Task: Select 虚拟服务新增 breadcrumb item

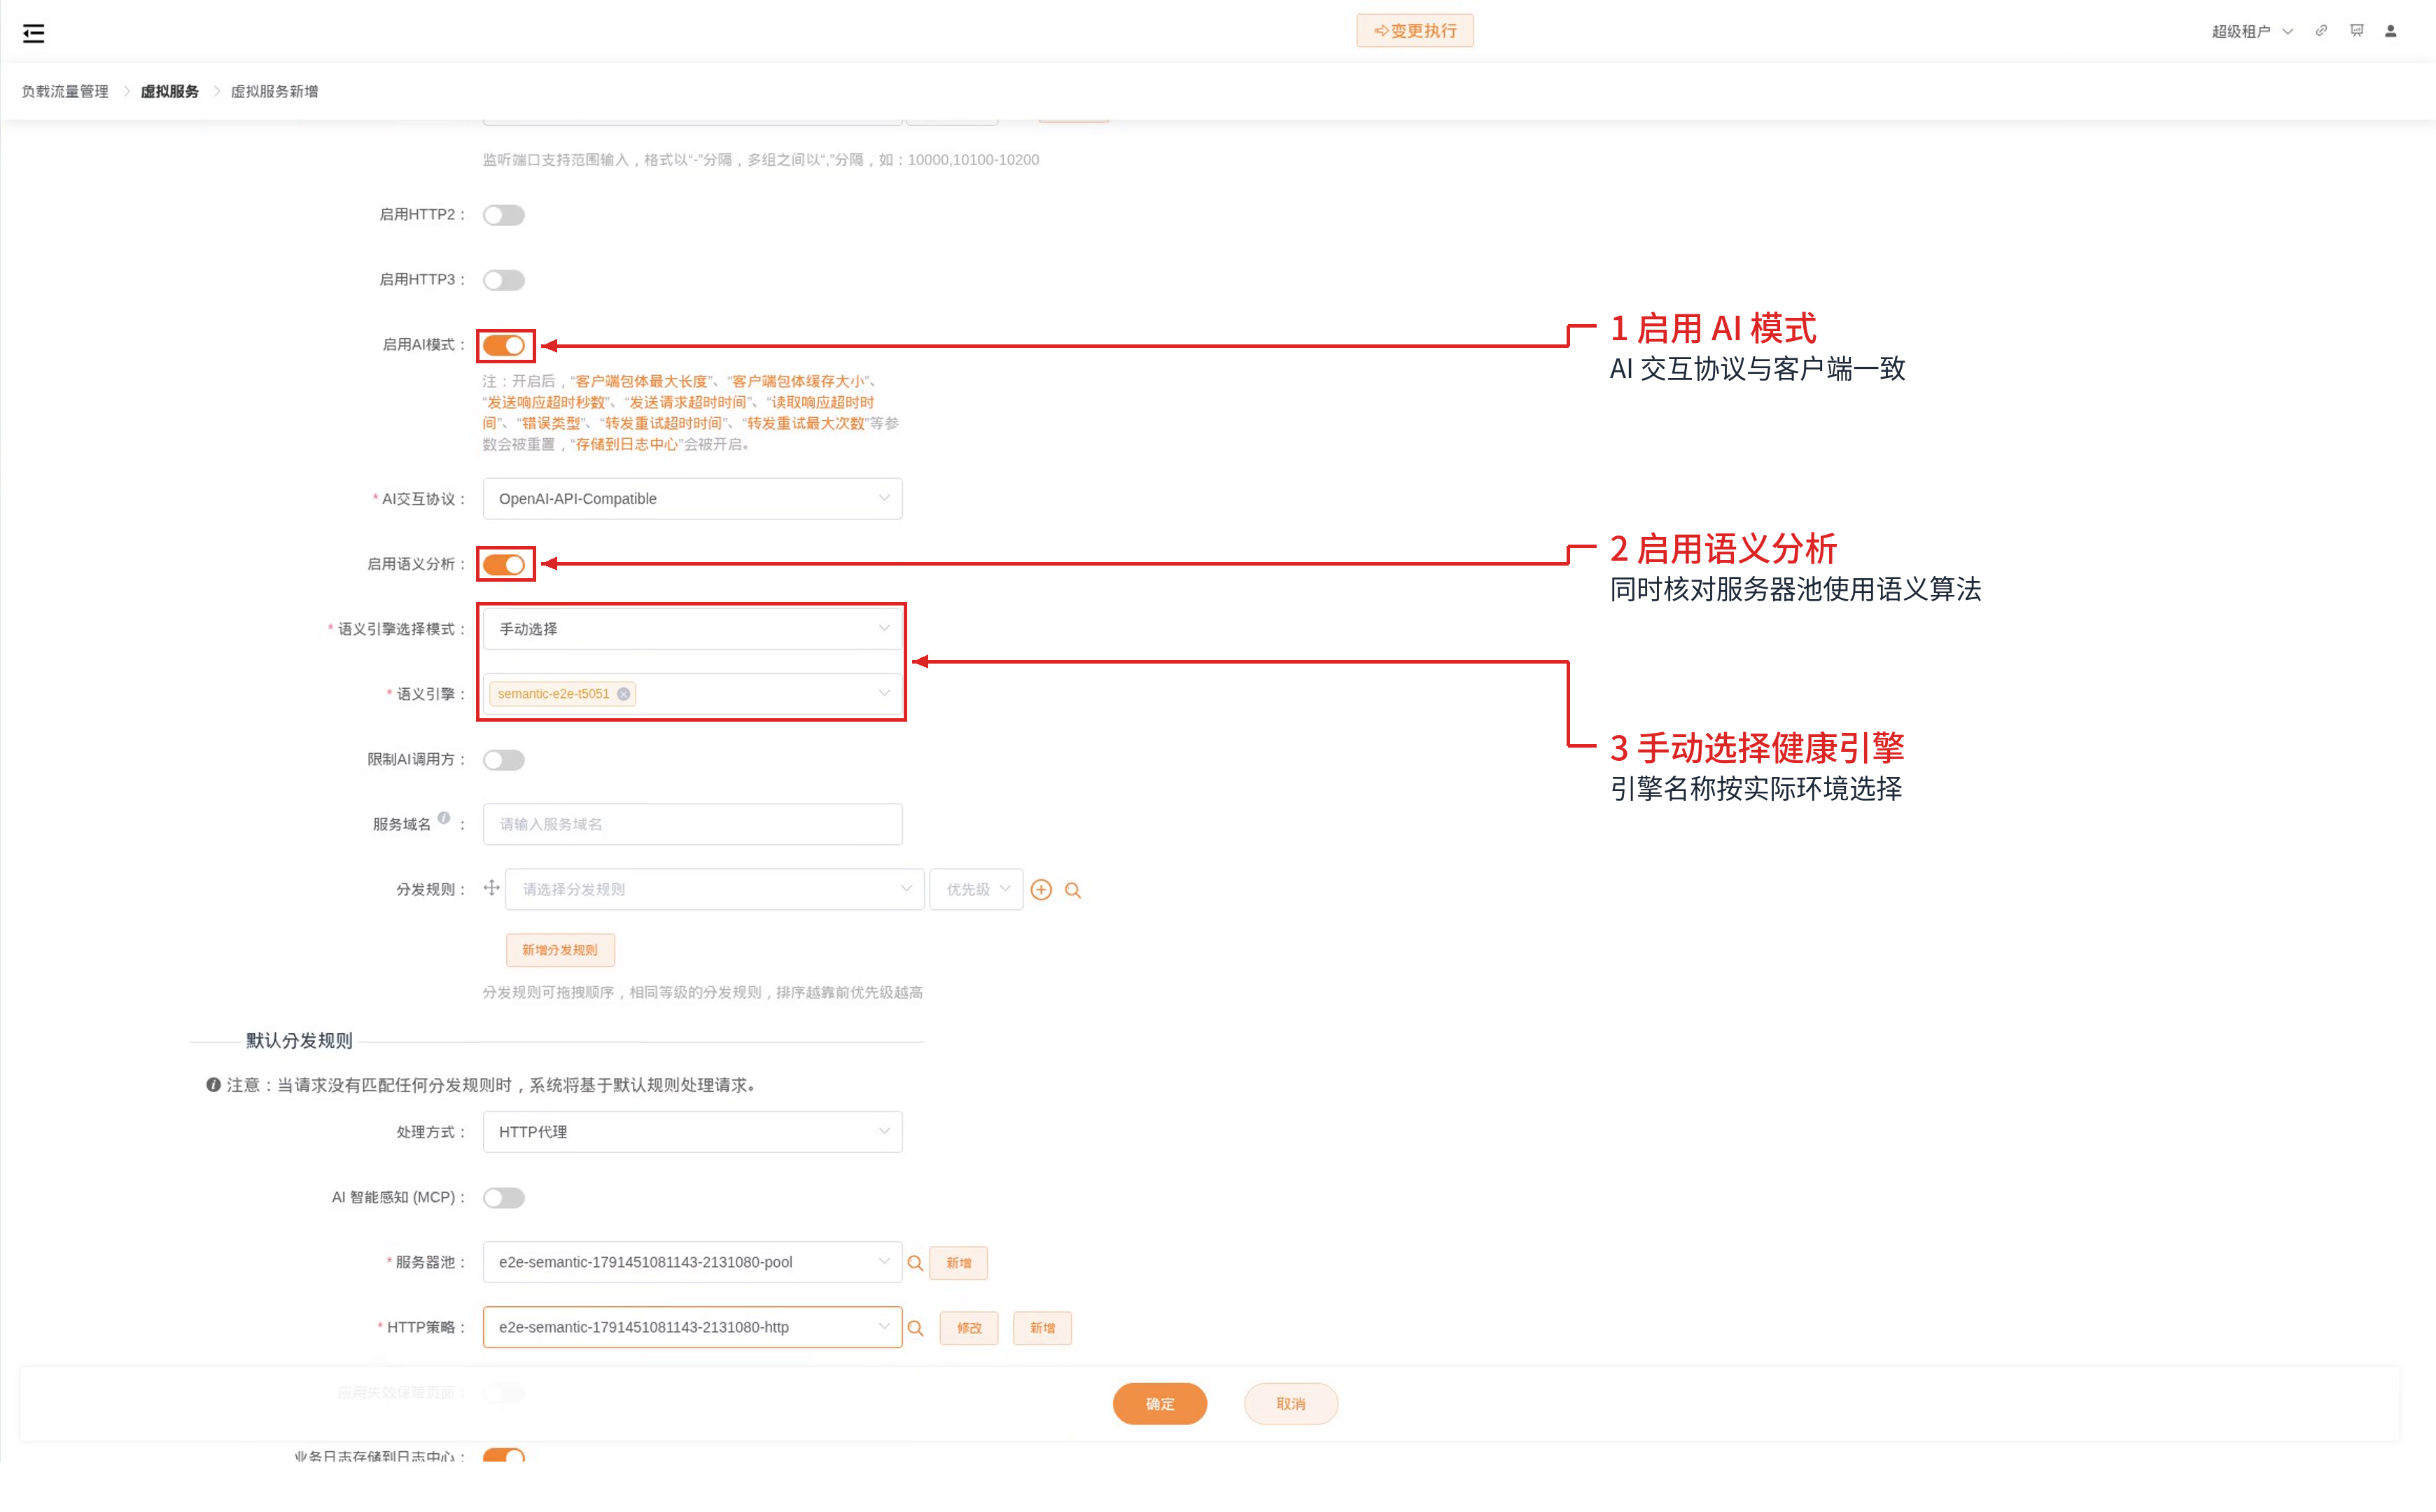Action: point(274,91)
